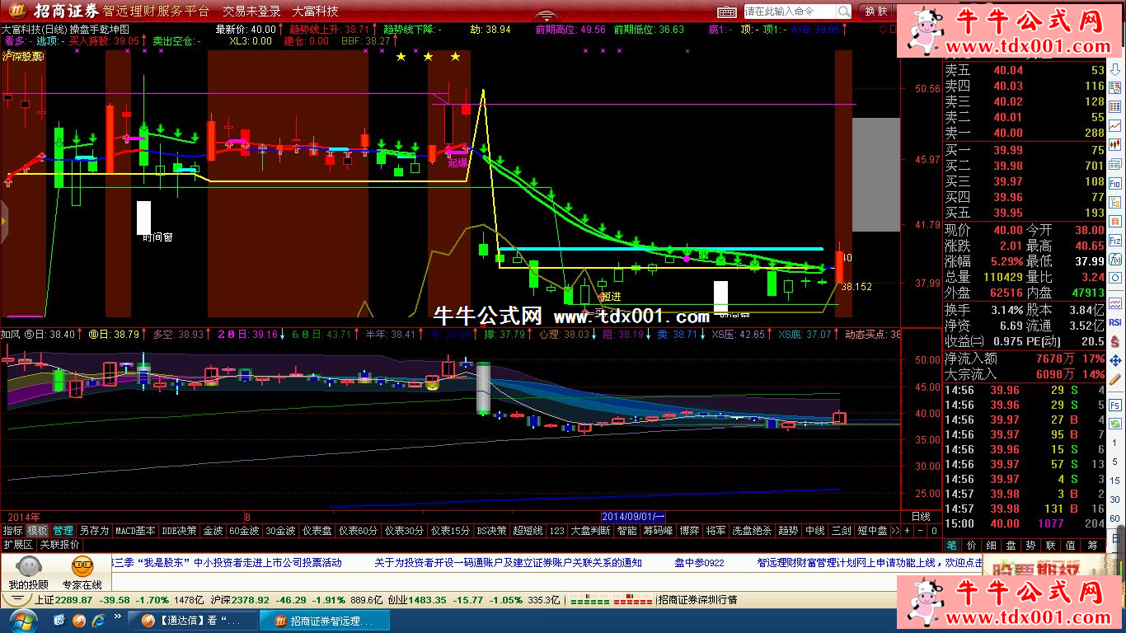The image size is (1126, 633).
Task: Open the F10 company info icon
Action: [x=1115, y=184]
